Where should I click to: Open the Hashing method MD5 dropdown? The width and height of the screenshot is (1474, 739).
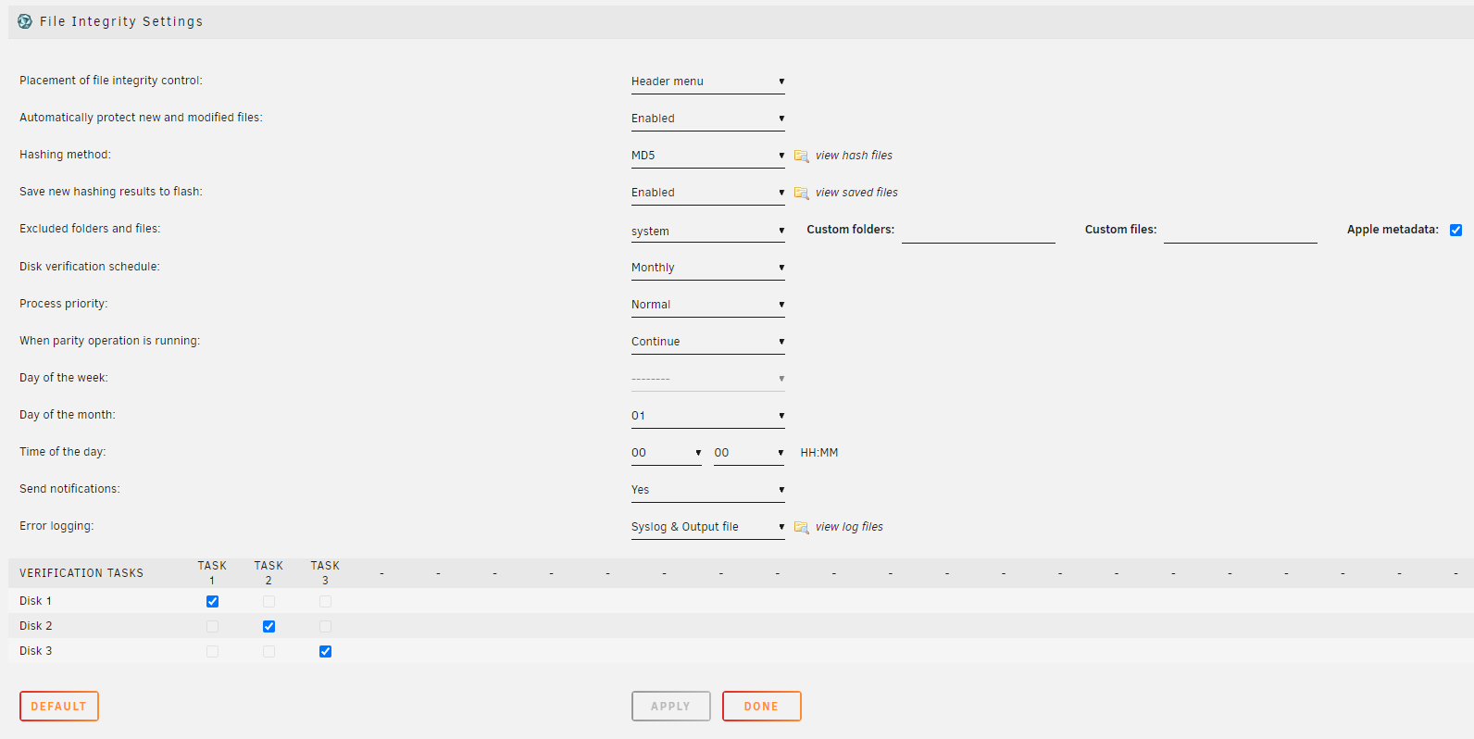[707, 156]
